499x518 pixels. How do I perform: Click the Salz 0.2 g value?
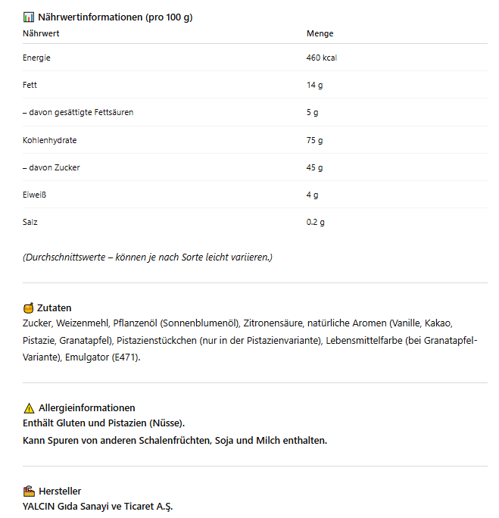click(316, 222)
